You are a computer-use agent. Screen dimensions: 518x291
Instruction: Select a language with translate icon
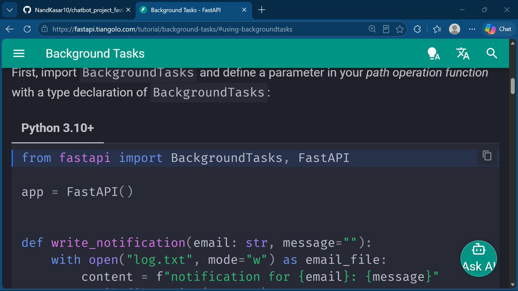(x=463, y=53)
